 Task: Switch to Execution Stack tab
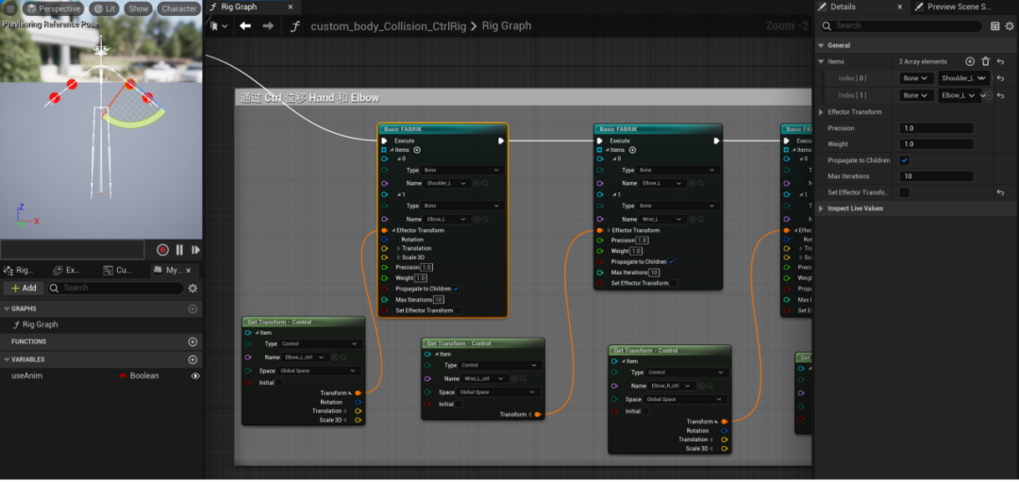[x=68, y=270]
